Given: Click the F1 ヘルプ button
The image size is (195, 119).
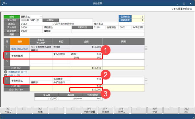Looking at the screenshot, I should click(8, 110).
